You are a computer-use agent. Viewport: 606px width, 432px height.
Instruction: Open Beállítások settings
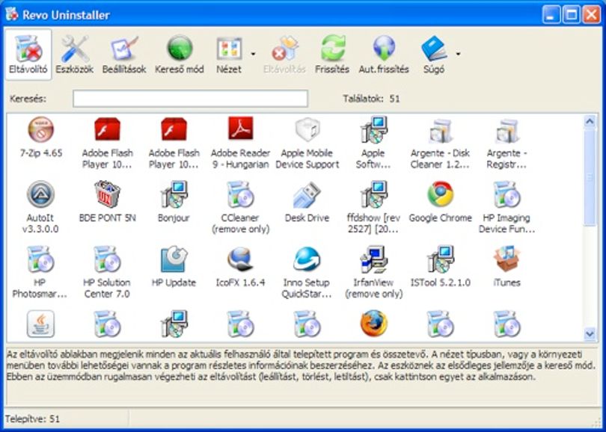(x=124, y=55)
